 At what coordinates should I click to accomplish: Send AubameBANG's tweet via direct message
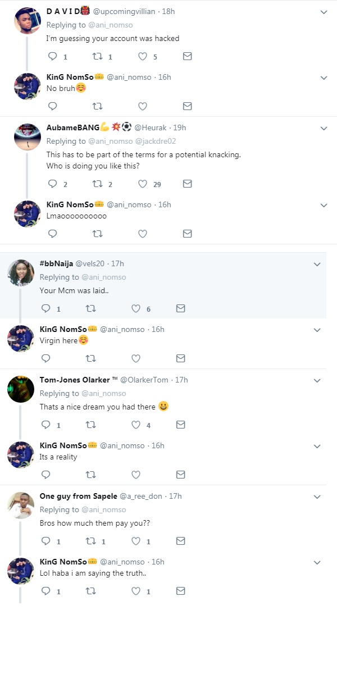coord(188,184)
